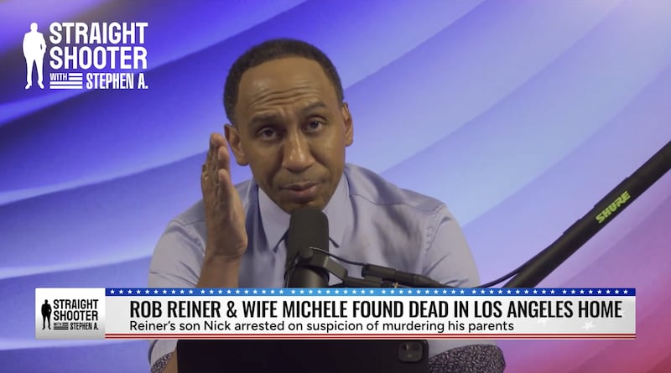Viewport: 671px width, 373px height.
Task: Click the black microphone in front of host
Action: coord(307,247)
